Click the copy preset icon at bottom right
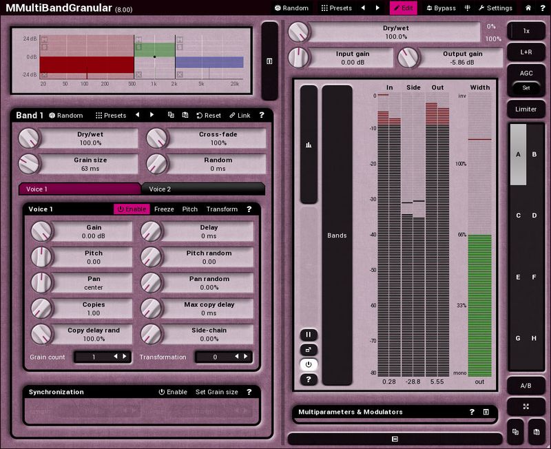 point(515,432)
